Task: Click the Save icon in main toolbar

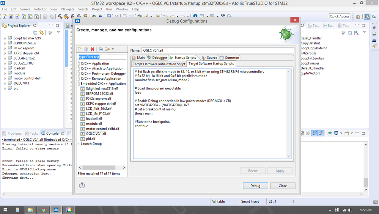Action: 45,16
